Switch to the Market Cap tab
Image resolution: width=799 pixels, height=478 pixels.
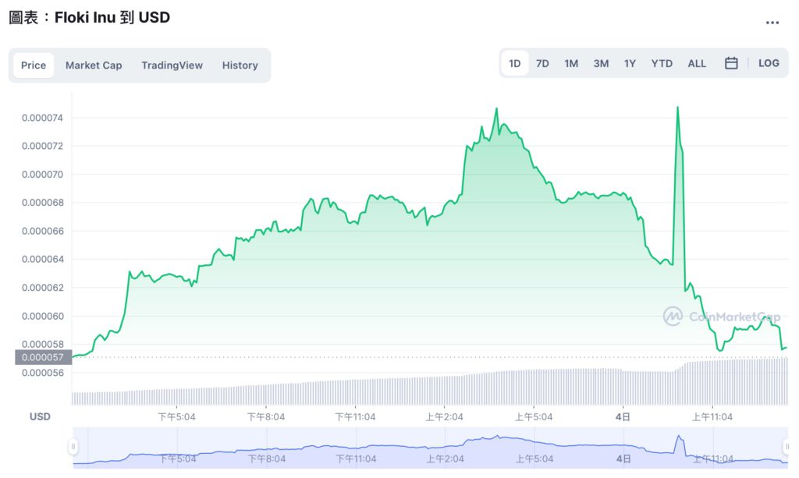(94, 66)
